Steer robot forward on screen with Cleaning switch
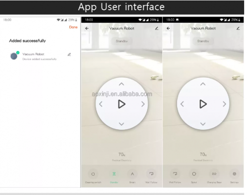247x195 pixels. (122, 84)
